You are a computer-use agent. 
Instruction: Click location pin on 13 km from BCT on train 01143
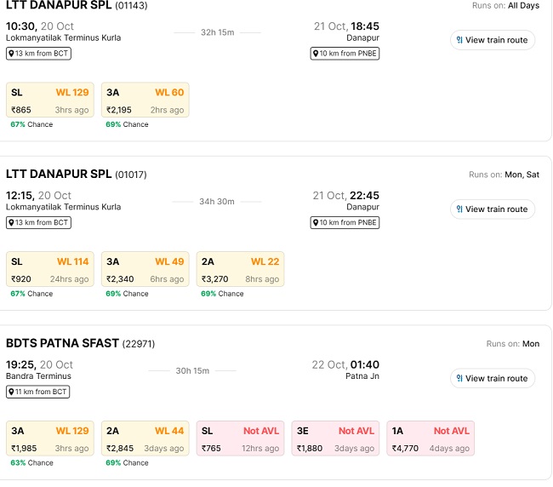pos(12,54)
